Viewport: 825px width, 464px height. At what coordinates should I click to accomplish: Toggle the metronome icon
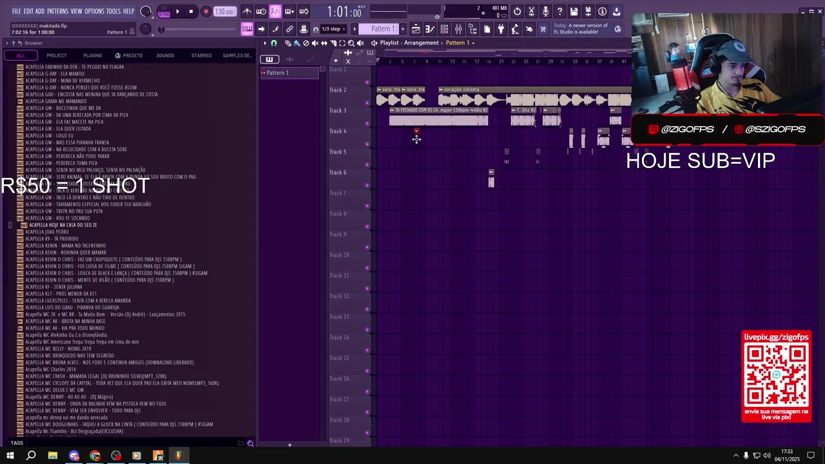point(247,12)
